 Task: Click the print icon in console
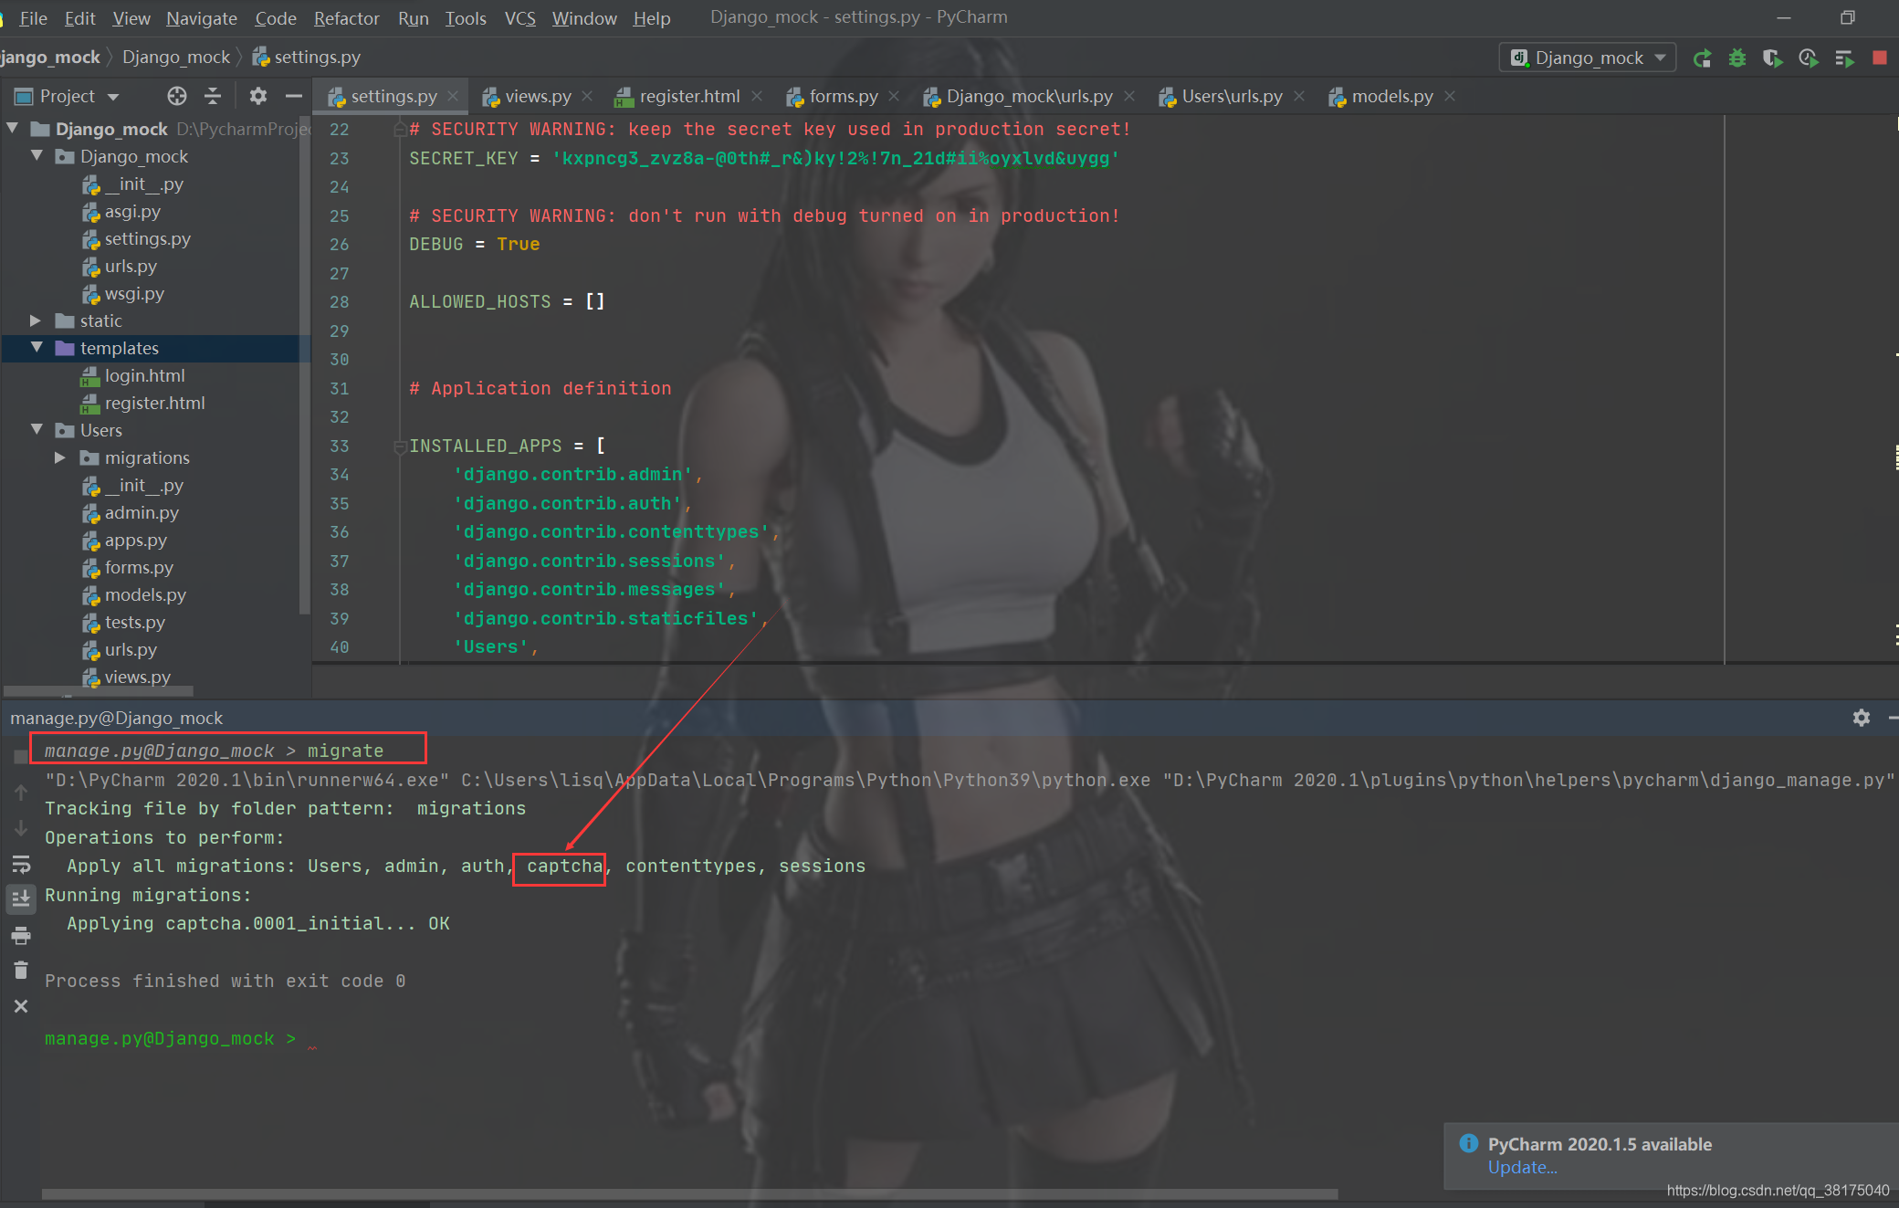pyautogui.click(x=21, y=935)
